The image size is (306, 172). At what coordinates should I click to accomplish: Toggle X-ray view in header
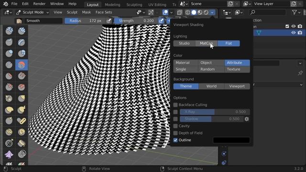coord(180,12)
